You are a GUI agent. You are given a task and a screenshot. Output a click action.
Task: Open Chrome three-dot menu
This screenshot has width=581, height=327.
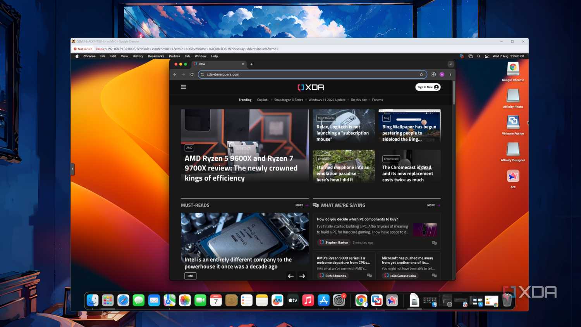coord(450,74)
